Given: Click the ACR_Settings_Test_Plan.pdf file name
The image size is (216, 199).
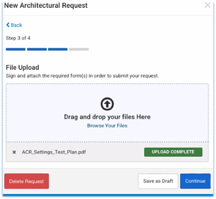Looking at the screenshot, I should click(x=54, y=152).
